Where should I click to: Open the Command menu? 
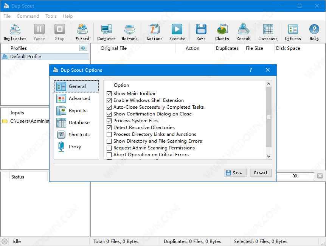click(28, 16)
